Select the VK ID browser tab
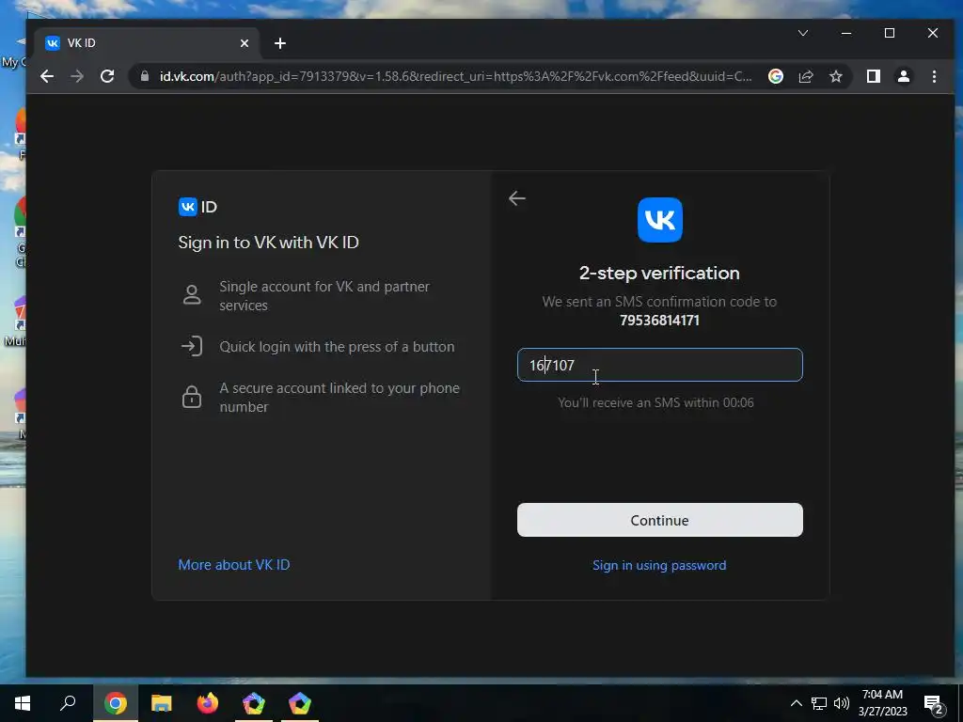 coord(148,43)
